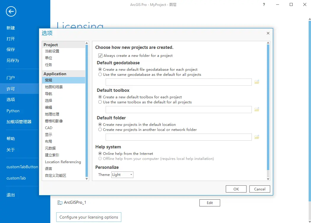This screenshot has height=223, width=311.
Task: Browse for default project folder icon
Action: [x=257, y=137]
